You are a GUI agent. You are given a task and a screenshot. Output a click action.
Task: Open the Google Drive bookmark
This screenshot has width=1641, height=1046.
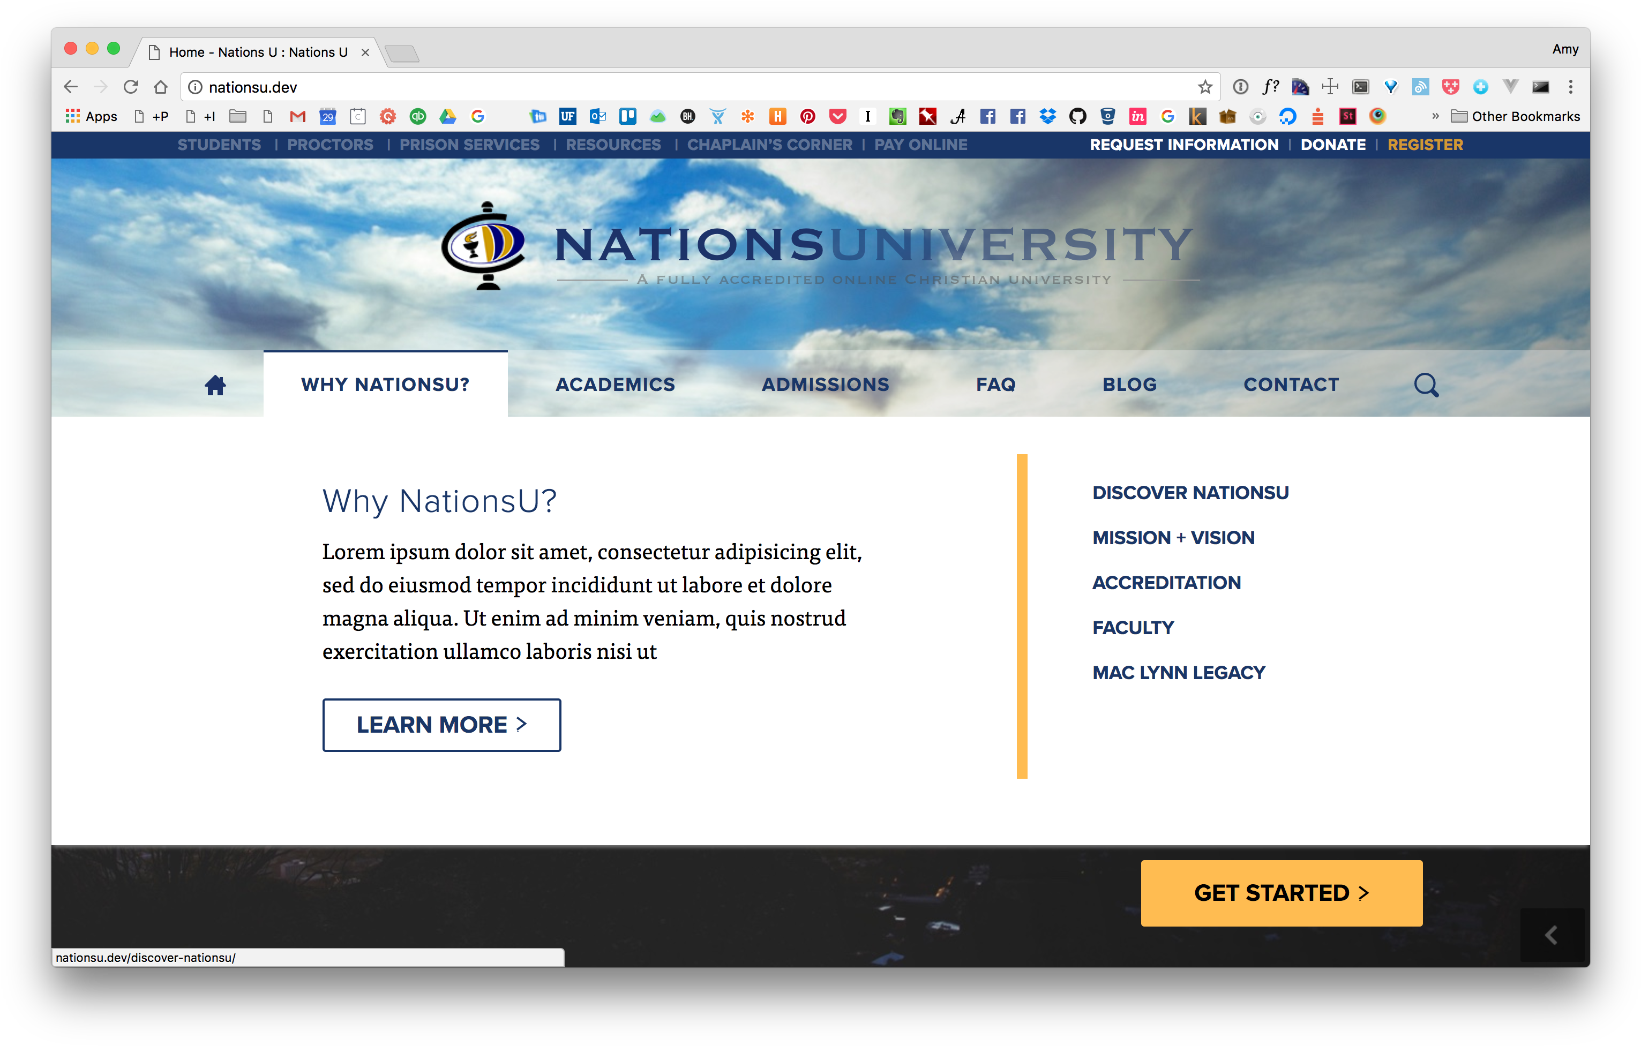click(x=448, y=117)
